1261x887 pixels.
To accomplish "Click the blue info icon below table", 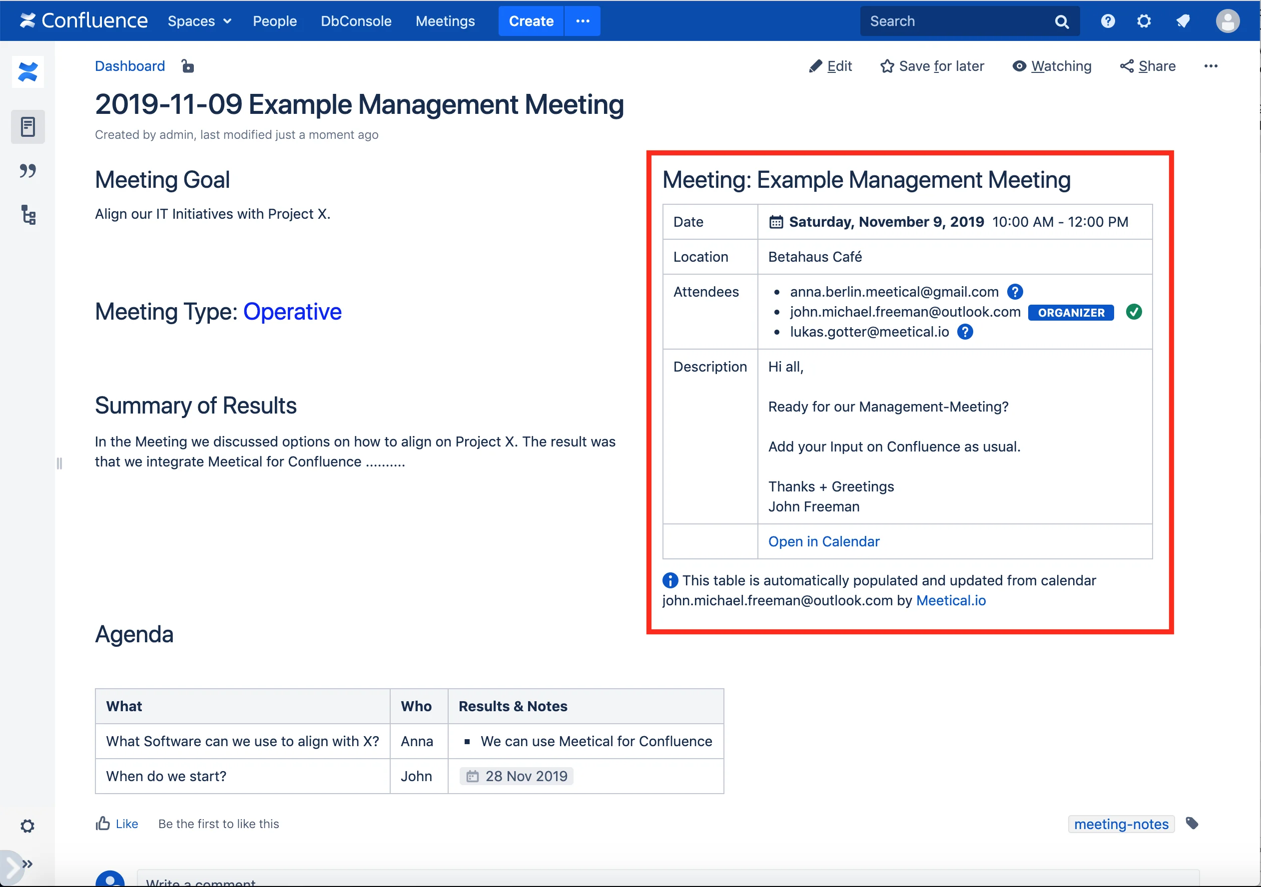I will 670,580.
